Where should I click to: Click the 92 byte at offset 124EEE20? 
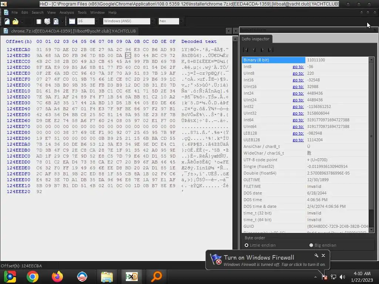[39, 192]
